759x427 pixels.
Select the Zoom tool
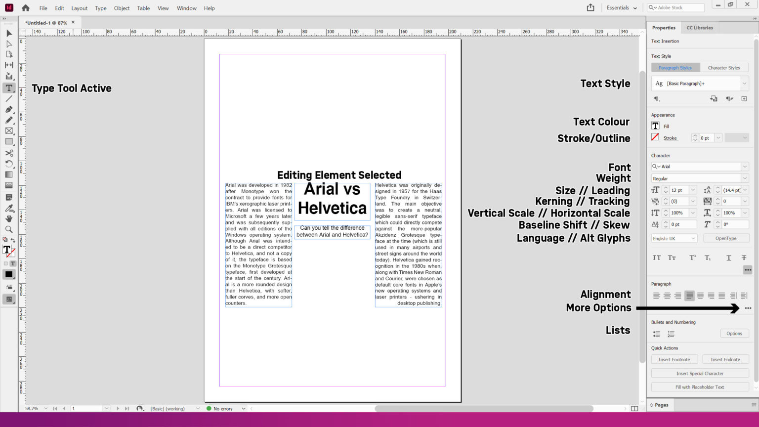pyautogui.click(x=8, y=229)
